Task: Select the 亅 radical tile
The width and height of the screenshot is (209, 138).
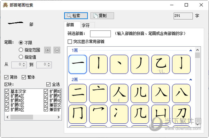Action: 181,64
